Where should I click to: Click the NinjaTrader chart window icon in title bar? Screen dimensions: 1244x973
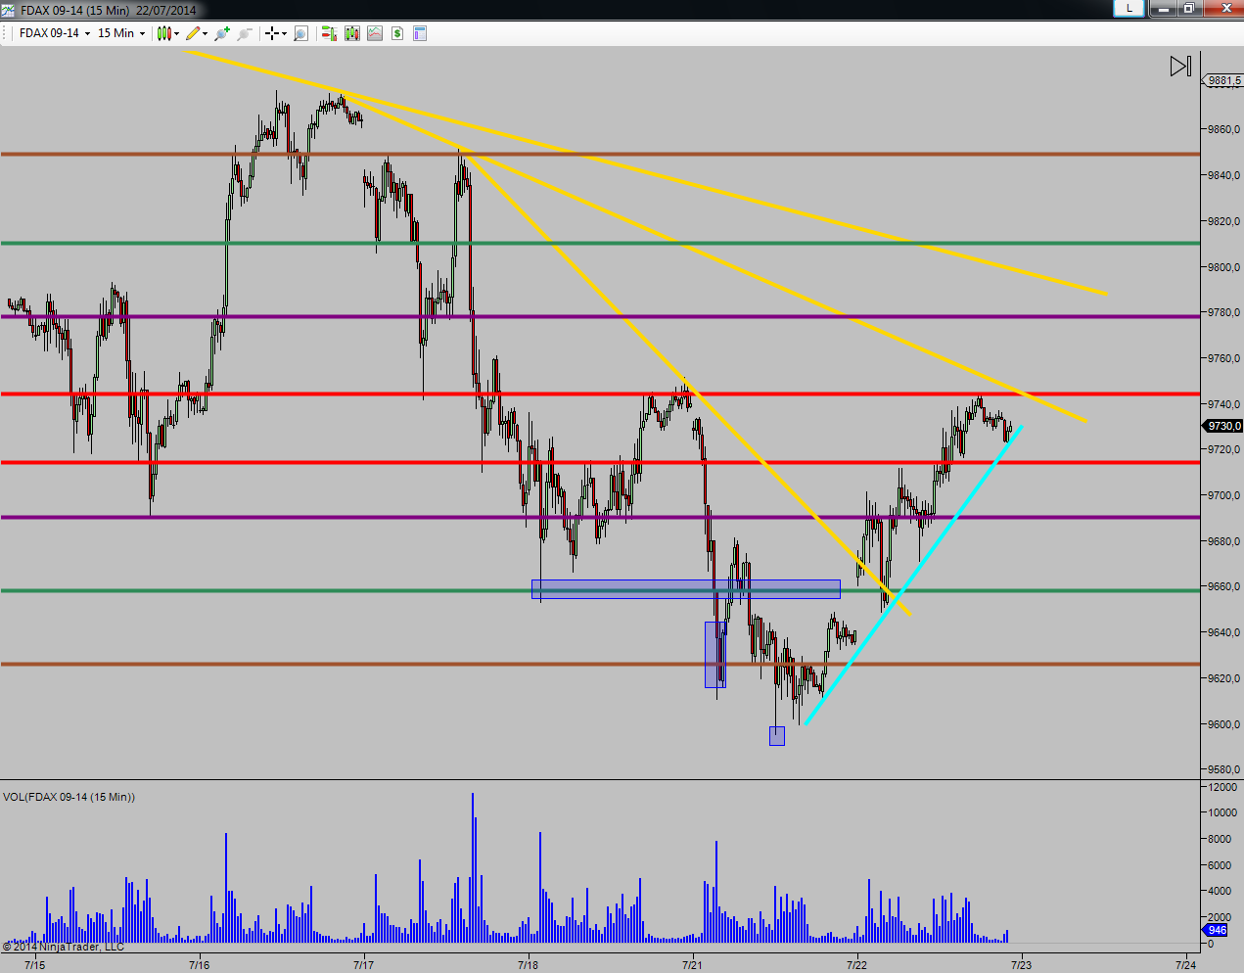(8, 9)
